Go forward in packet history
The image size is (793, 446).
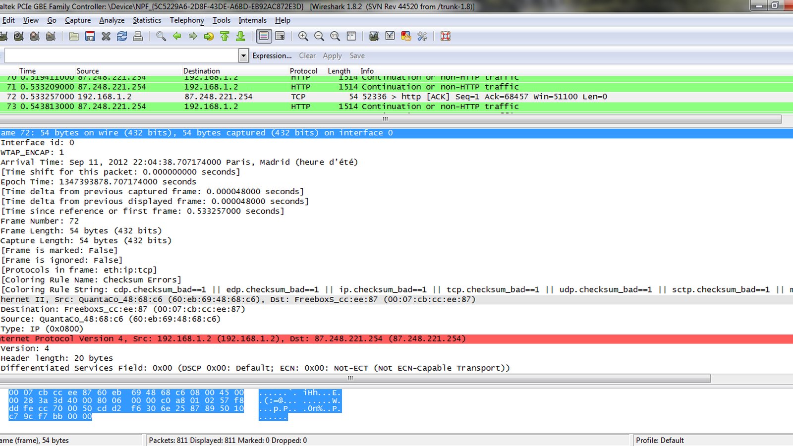point(193,36)
